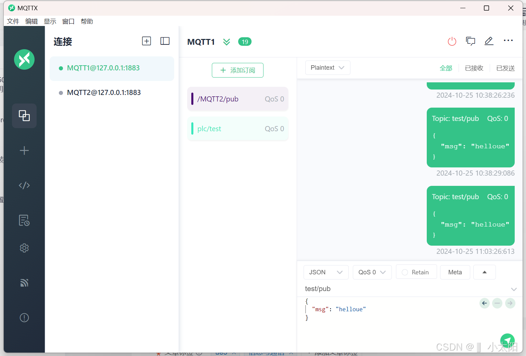Screen dimensions: 526x356
Task: Click green color bar of plc/test
Action: point(192,129)
